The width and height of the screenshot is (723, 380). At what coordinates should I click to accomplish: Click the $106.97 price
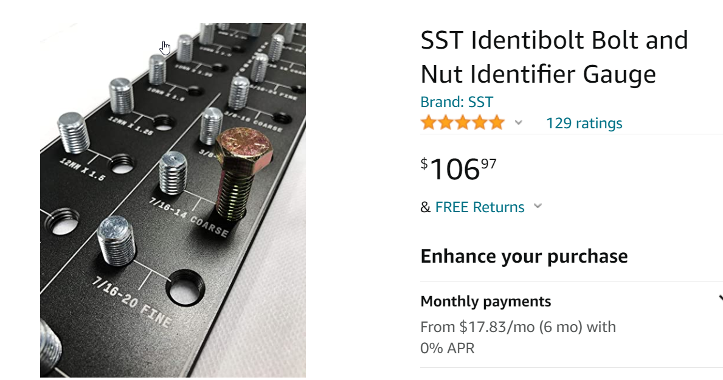[458, 168]
